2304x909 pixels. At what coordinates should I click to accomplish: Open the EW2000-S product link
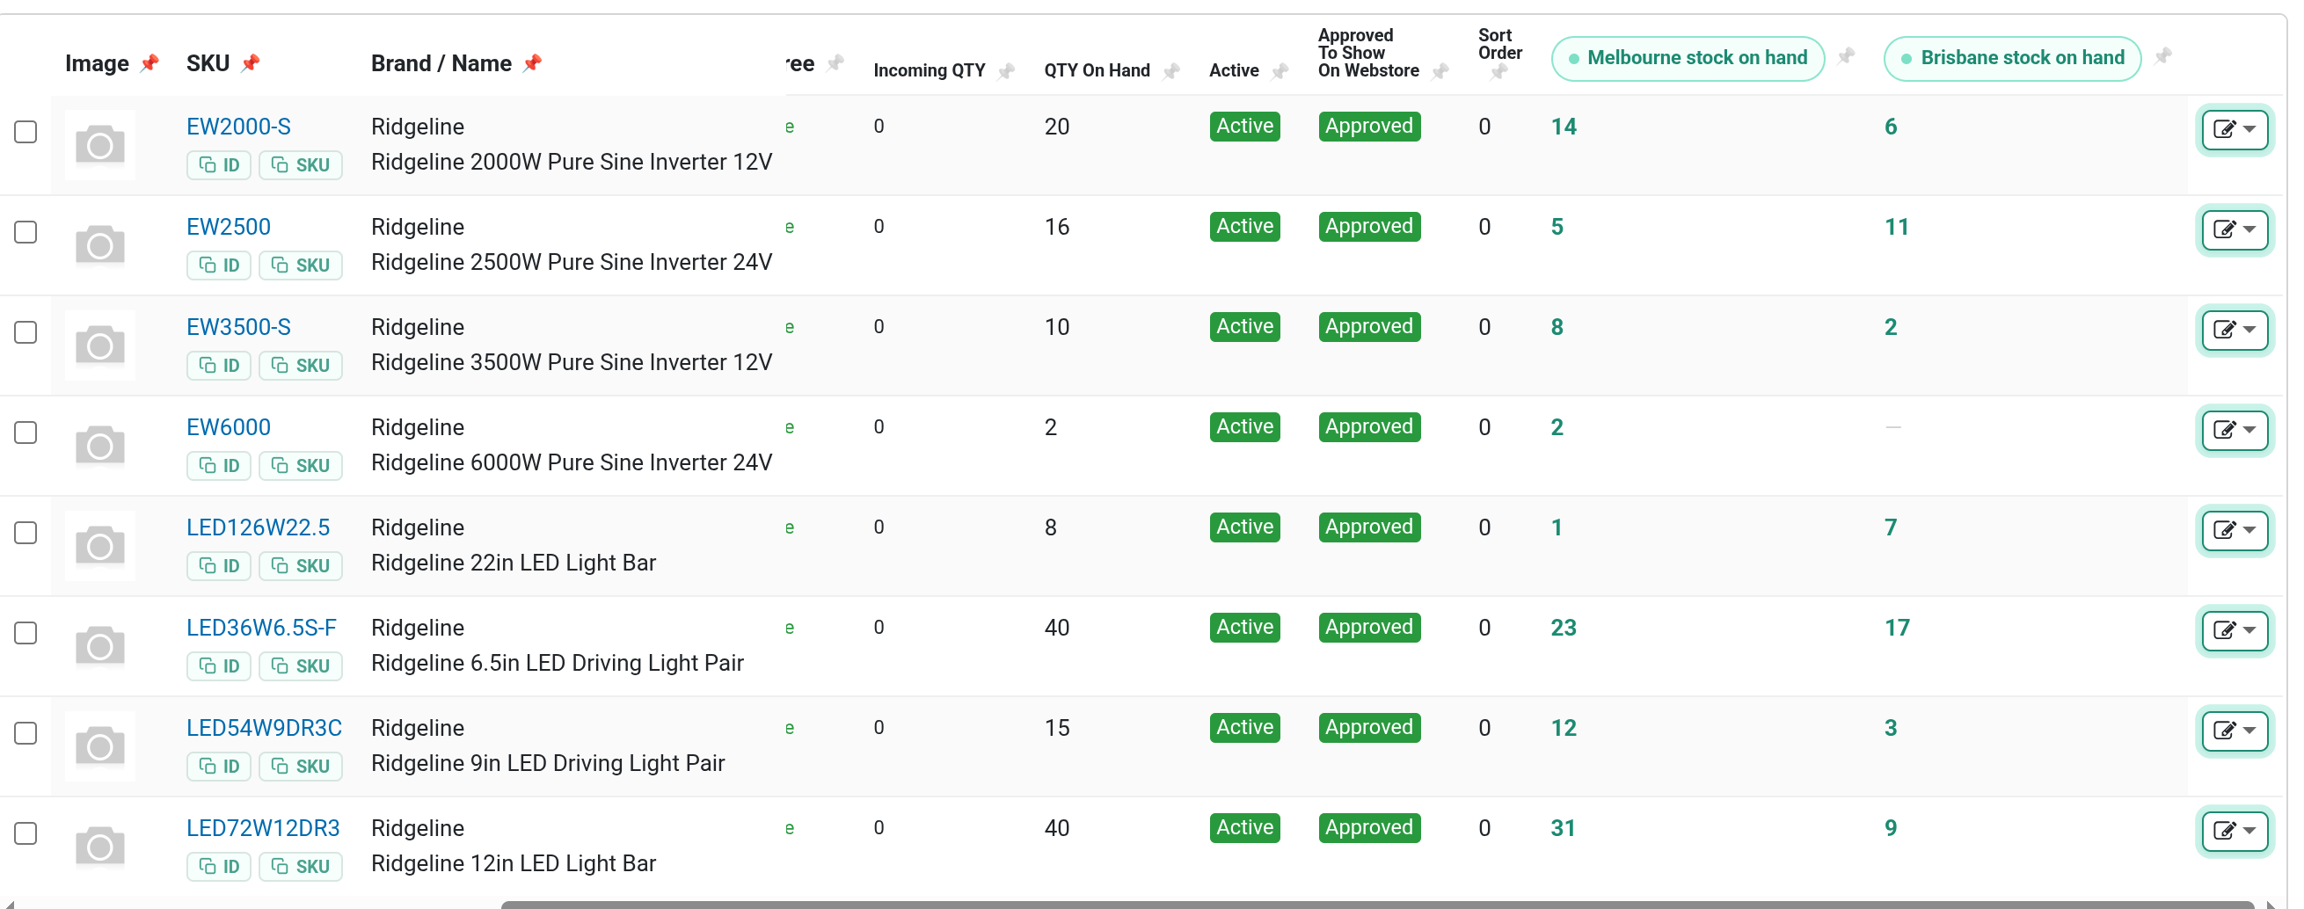click(239, 127)
